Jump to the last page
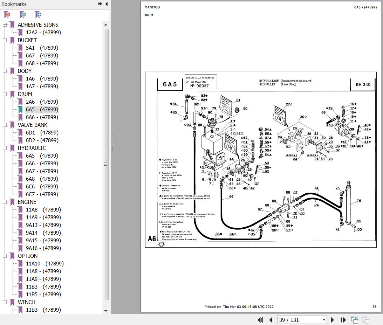383x325 pixels. (343, 320)
